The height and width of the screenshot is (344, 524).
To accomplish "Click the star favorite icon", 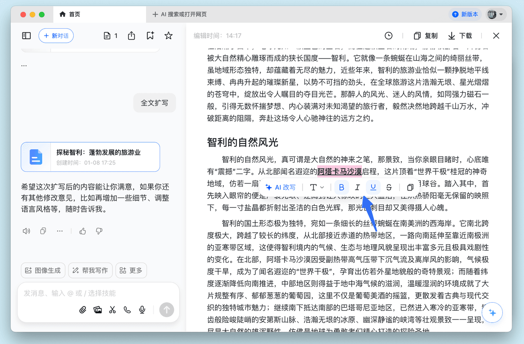I will (168, 36).
